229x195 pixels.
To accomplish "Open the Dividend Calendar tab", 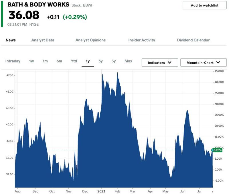I will (194, 40).
